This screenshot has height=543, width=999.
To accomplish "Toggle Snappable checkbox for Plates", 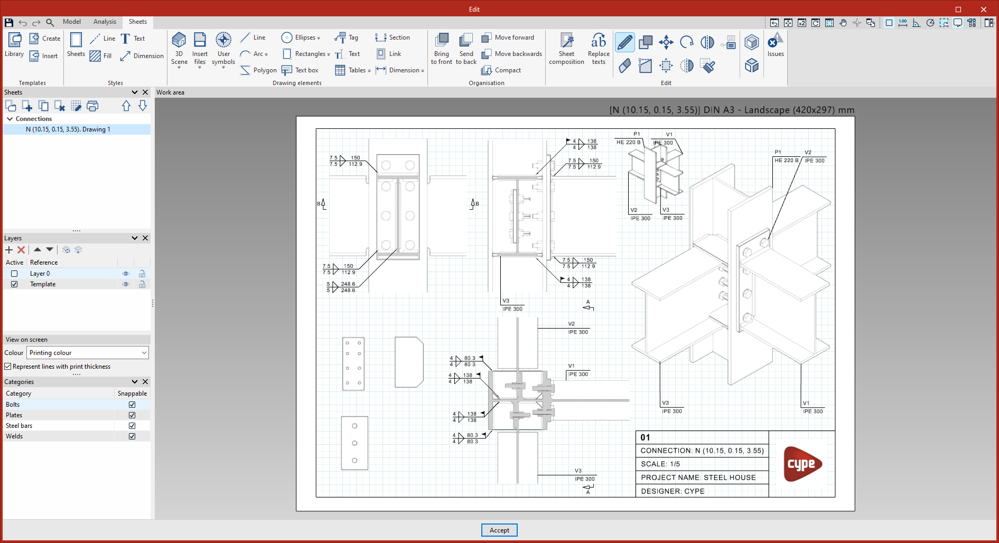I will point(132,415).
